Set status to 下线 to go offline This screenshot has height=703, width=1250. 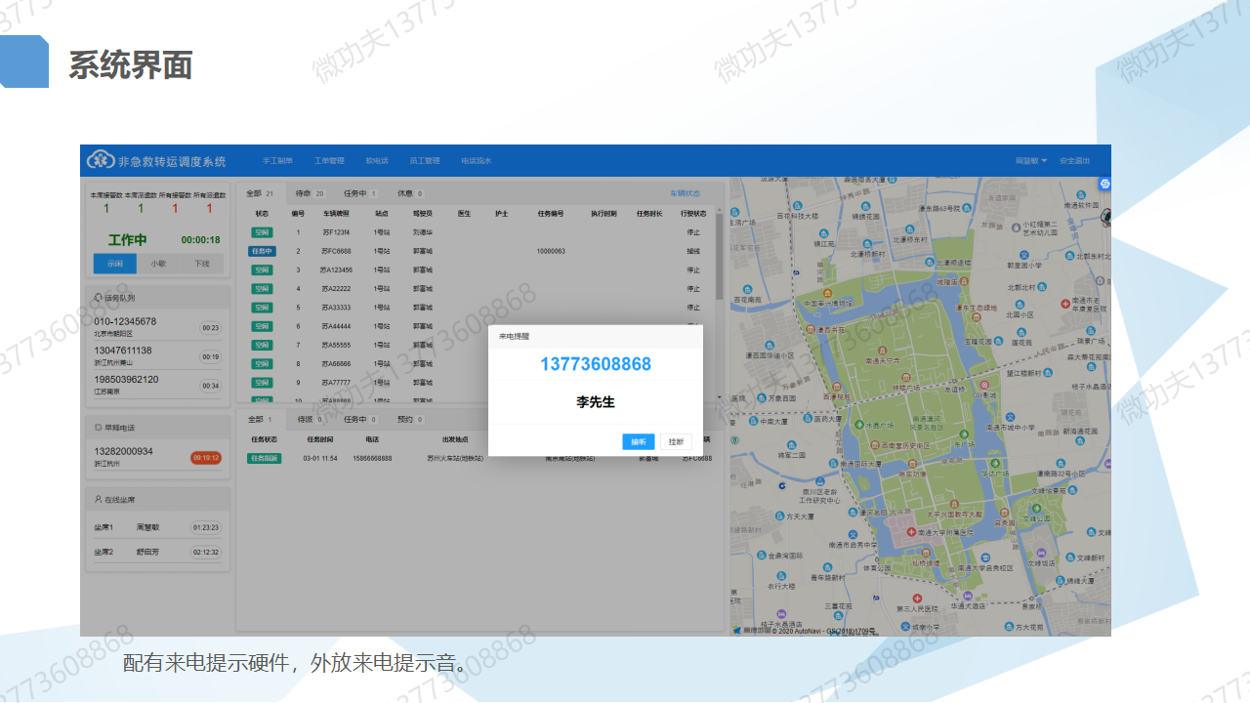(201, 264)
